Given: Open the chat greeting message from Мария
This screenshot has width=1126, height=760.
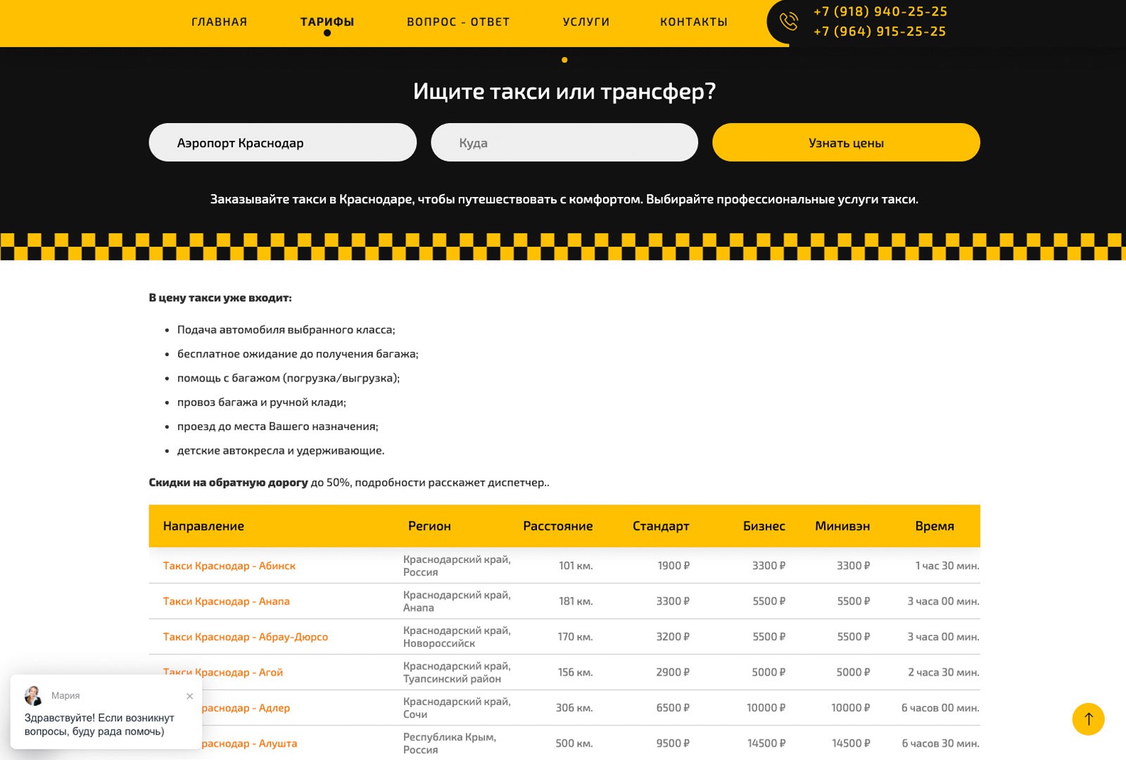Looking at the screenshot, I should (99, 725).
